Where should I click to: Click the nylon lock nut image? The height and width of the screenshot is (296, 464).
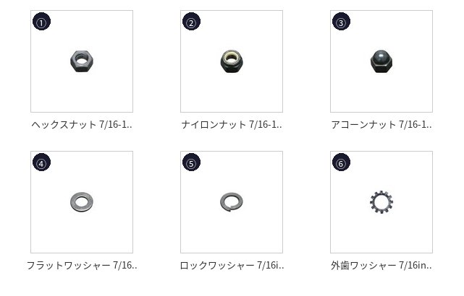click(232, 61)
